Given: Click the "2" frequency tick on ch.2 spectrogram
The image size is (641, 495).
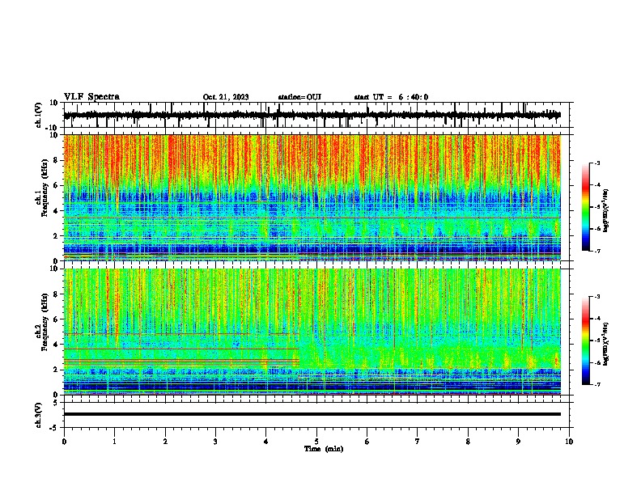Looking at the screenshot, I should (x=56, y=370).
